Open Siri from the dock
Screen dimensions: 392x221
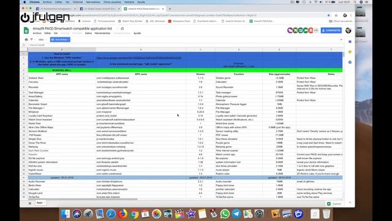tap(77, 214)
